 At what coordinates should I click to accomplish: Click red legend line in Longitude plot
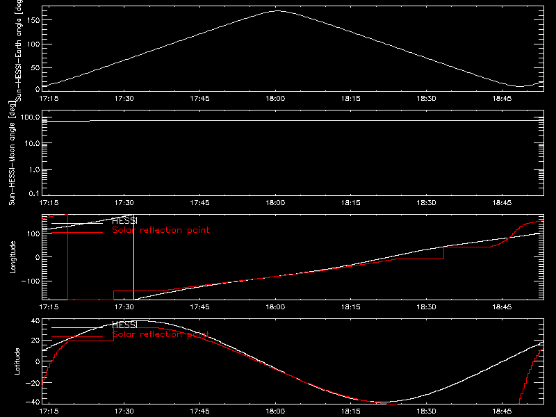click(77, 233)
